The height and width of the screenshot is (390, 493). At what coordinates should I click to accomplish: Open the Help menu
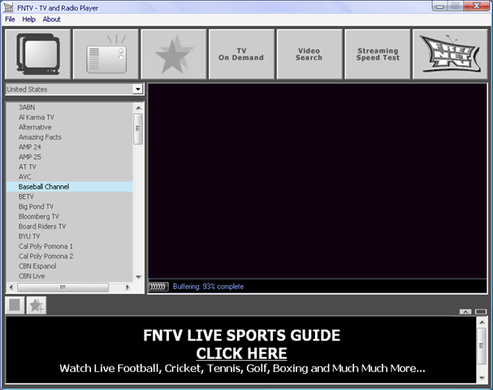28,19
